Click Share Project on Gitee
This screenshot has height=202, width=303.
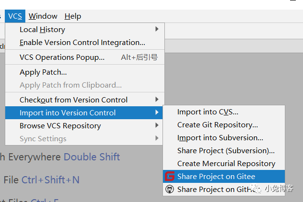(216, 177)
